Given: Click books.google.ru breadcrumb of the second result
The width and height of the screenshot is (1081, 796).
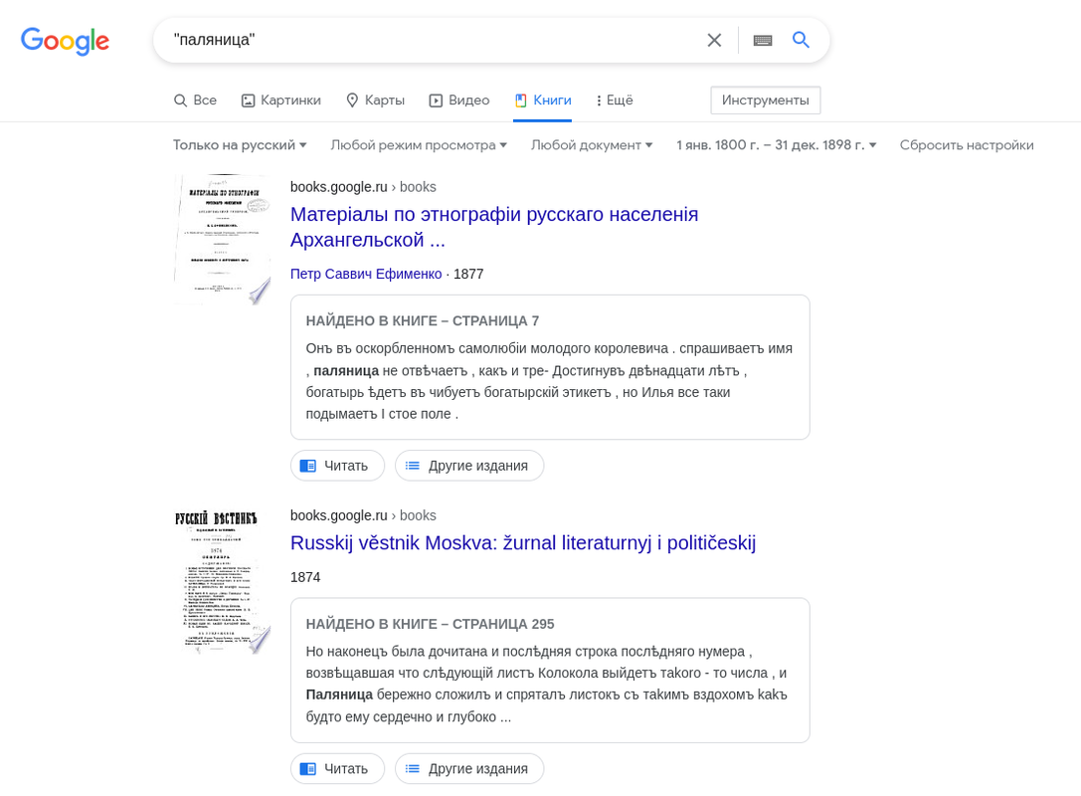Looking at the screenshot, I should (363, 515).
